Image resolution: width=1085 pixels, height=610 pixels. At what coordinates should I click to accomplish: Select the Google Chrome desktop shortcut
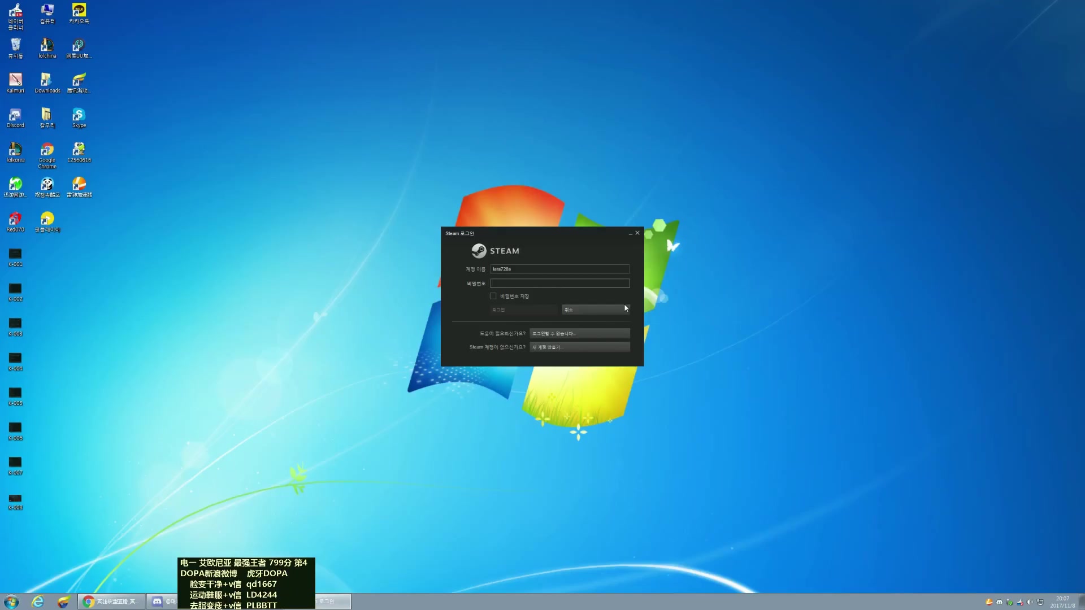point(47,155)
